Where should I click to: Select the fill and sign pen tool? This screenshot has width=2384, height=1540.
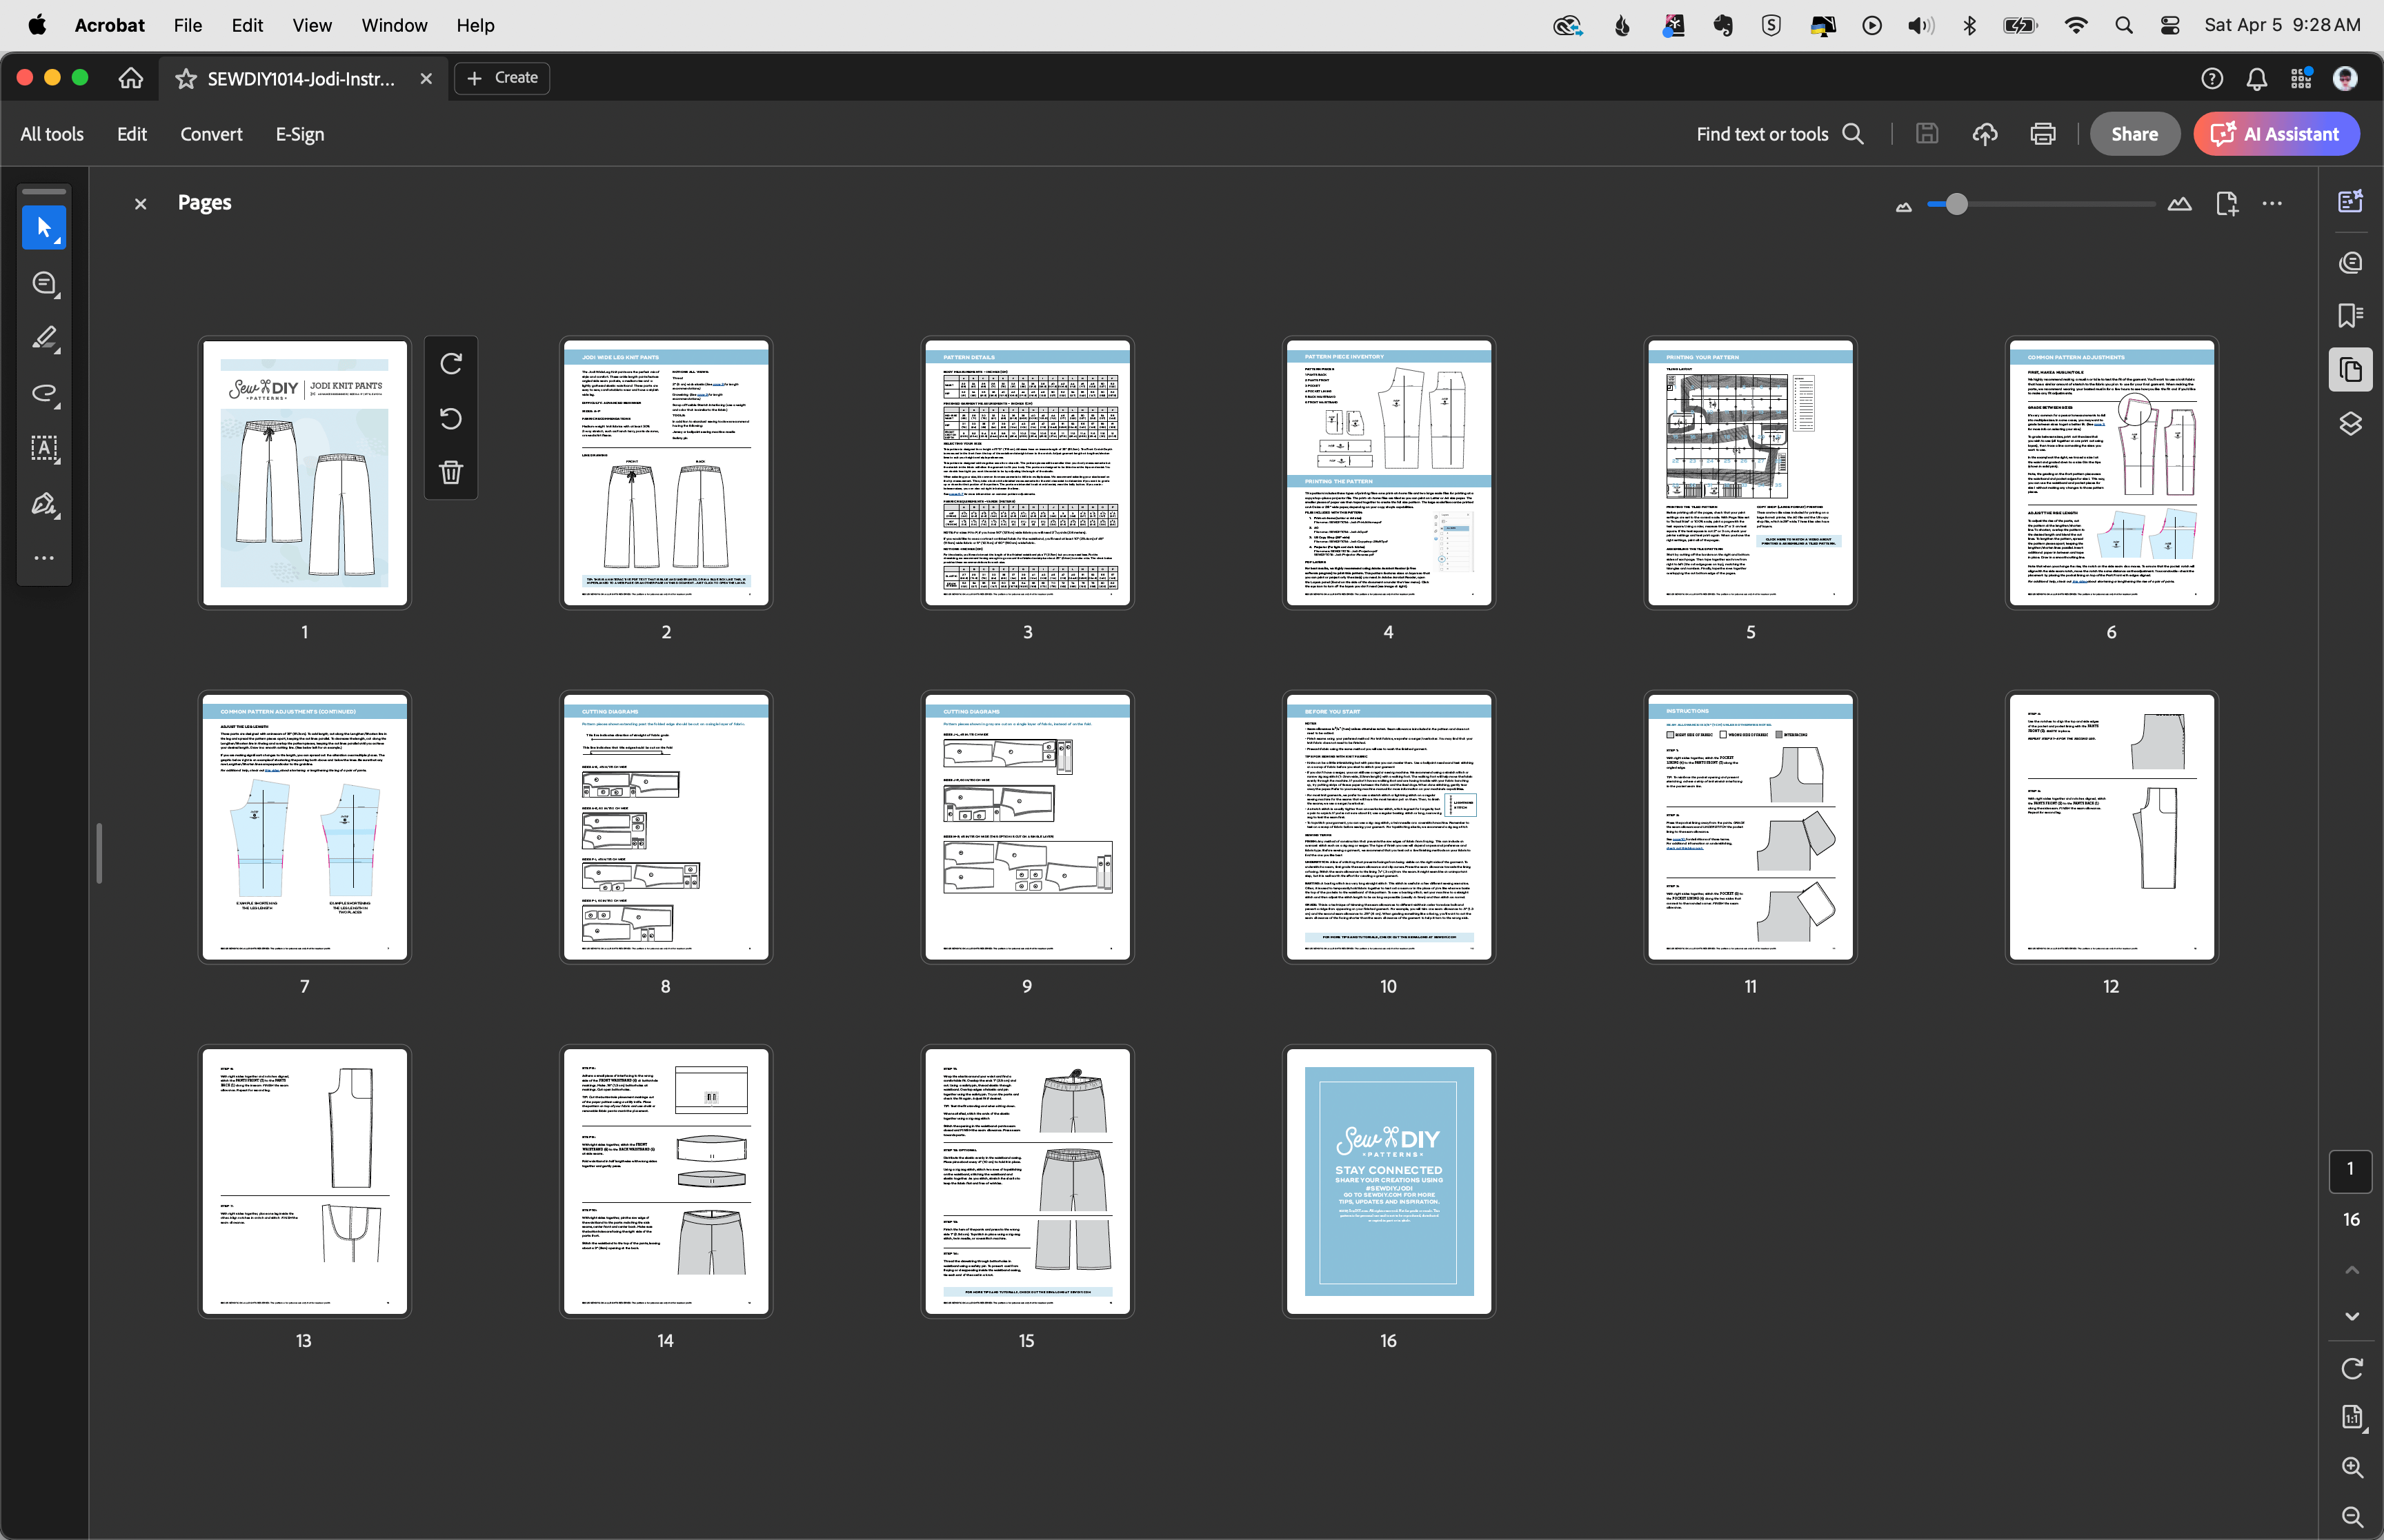point(44,503)
